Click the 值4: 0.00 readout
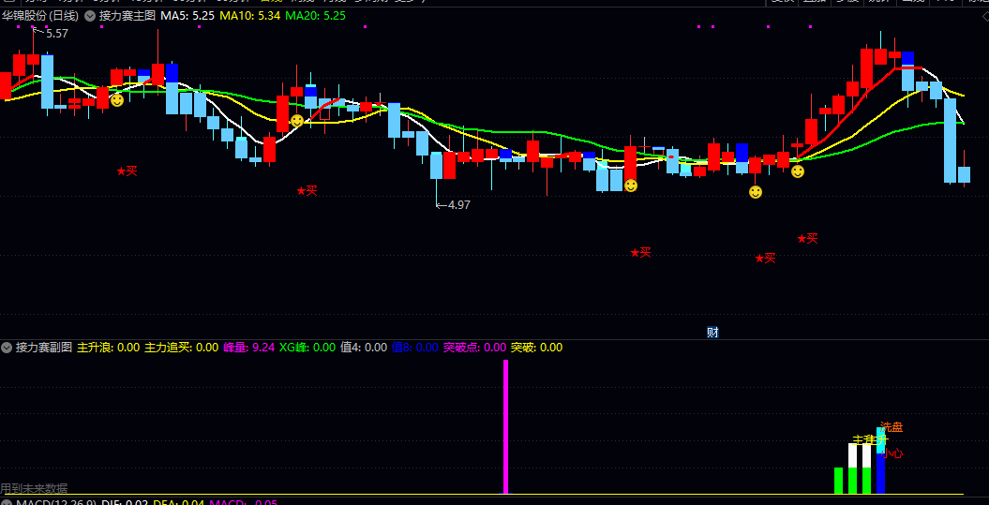Screen dimensions: 989x505 (x=364, y=347)
